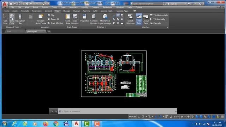This screenshot has height=127, width=226.
Task: Open the Interface panel dialog launcher arrow
Action: click(168, 27)
